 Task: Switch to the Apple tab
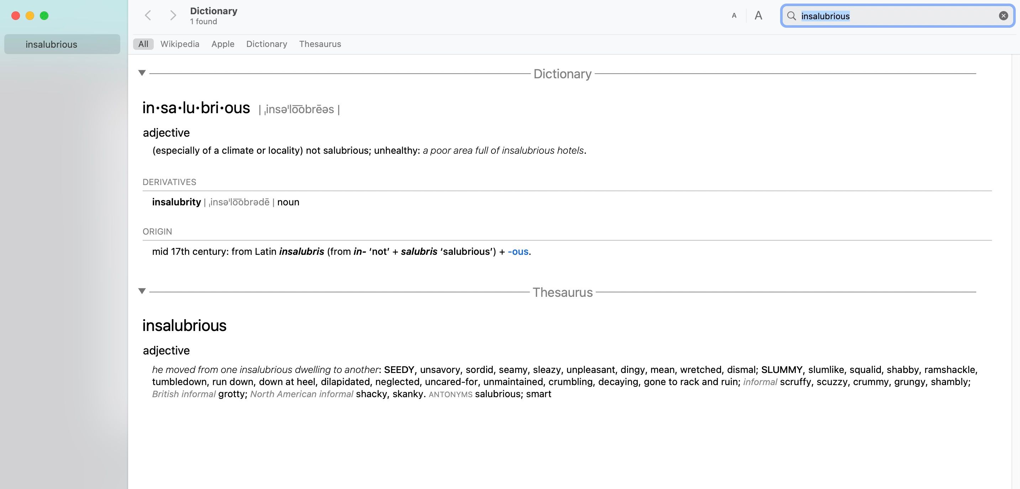pos(223,44)
